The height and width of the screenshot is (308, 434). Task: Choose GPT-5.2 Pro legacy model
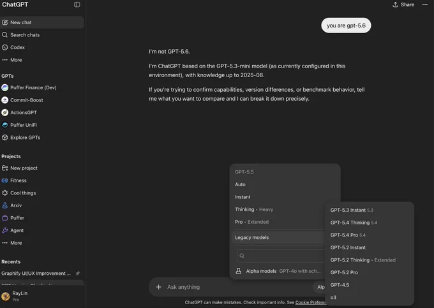click(x=370, y=272)
